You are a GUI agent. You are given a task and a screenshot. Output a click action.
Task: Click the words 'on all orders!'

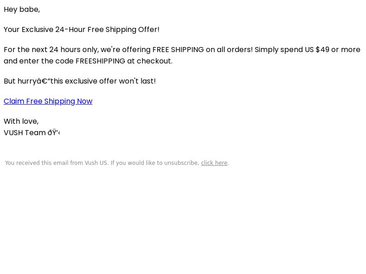point(229,50)
